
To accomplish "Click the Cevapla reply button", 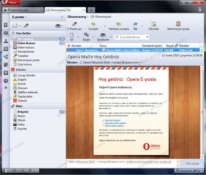I will 93,26.
